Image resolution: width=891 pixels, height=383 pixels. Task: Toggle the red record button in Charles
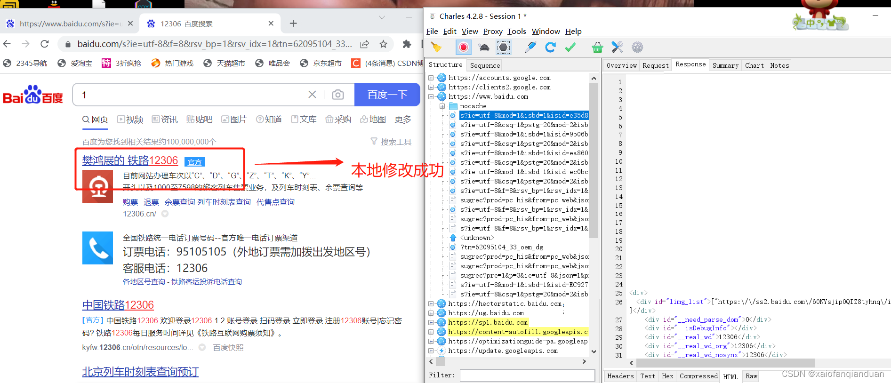[x=464, y=47]
